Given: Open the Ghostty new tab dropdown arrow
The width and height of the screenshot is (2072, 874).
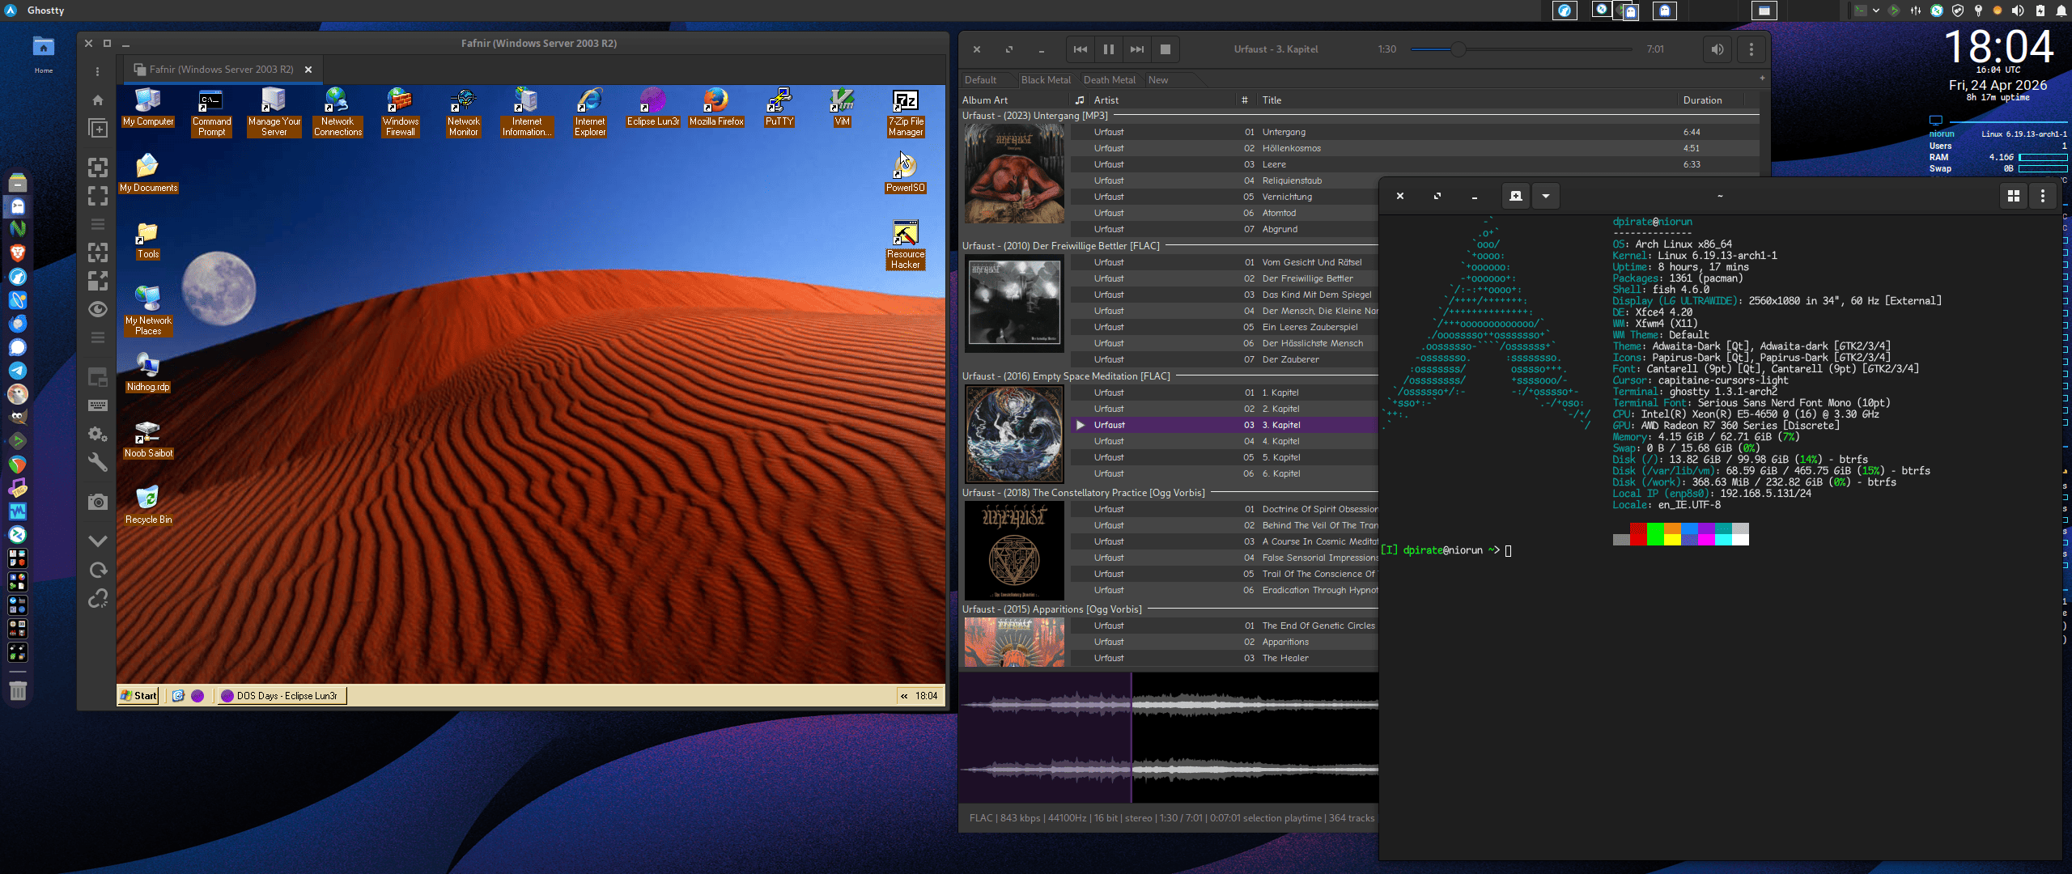Looking at the screenshot, I should tap(1546, 196).
